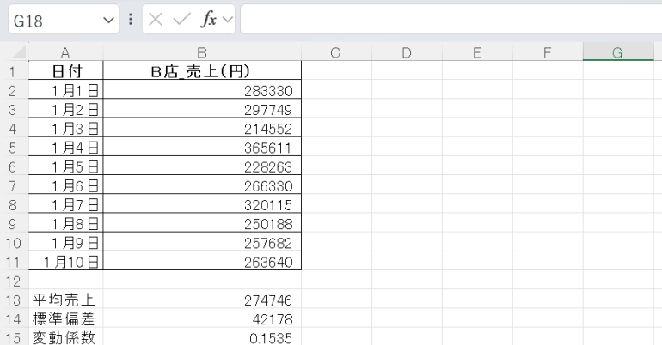Open the Insert Function fx button
The image size is (662, 345).
[x=209, y=20]
